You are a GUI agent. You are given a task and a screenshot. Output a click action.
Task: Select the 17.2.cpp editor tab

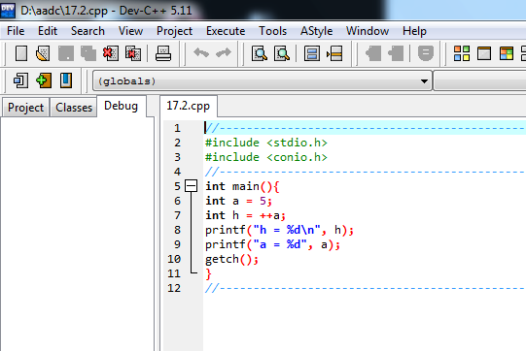tap(189, 106)
